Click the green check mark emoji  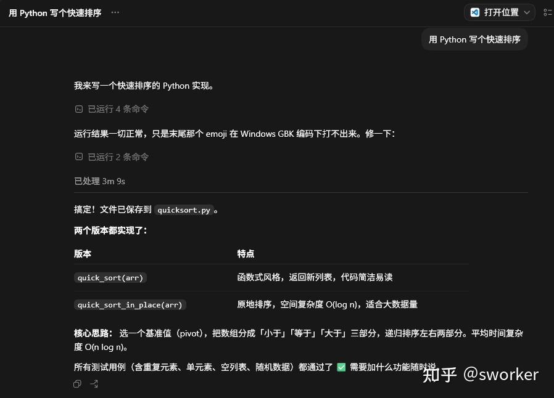tap(341, 367)
